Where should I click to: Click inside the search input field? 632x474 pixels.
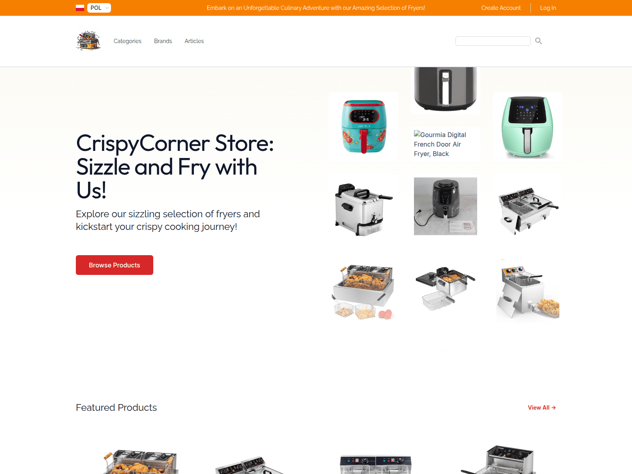(x=493, y=41)
